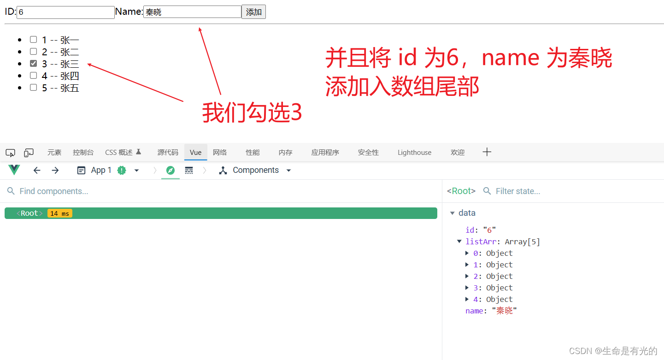Click the 添加 button
The height and width of the screenshot is (360, 664).
click(253, 12)
